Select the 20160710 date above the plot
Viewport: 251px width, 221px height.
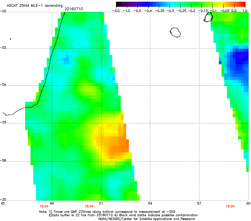74,9
